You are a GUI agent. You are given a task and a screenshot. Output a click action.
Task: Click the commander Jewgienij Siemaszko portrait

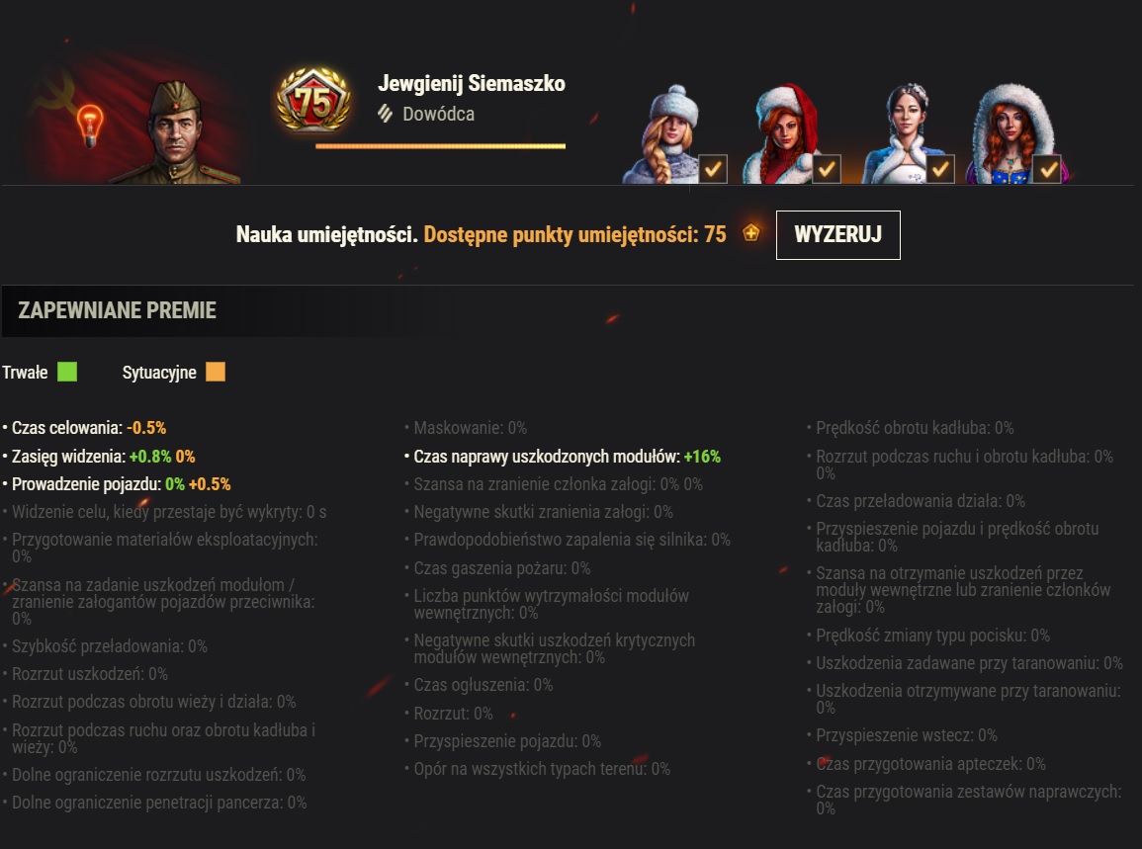[176, 131]
